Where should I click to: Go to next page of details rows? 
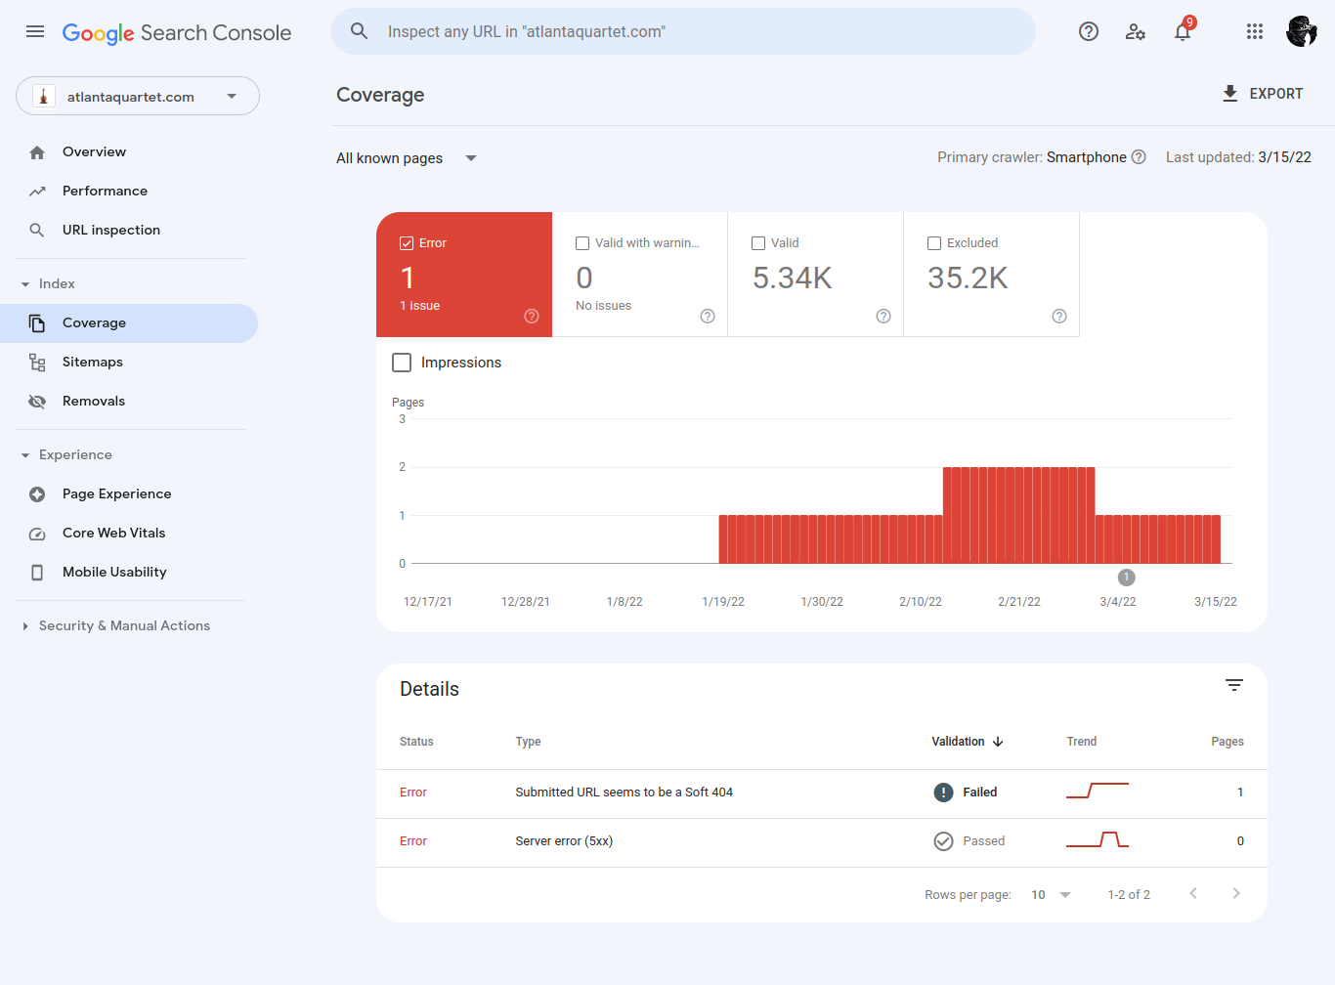click(1236, 894)
